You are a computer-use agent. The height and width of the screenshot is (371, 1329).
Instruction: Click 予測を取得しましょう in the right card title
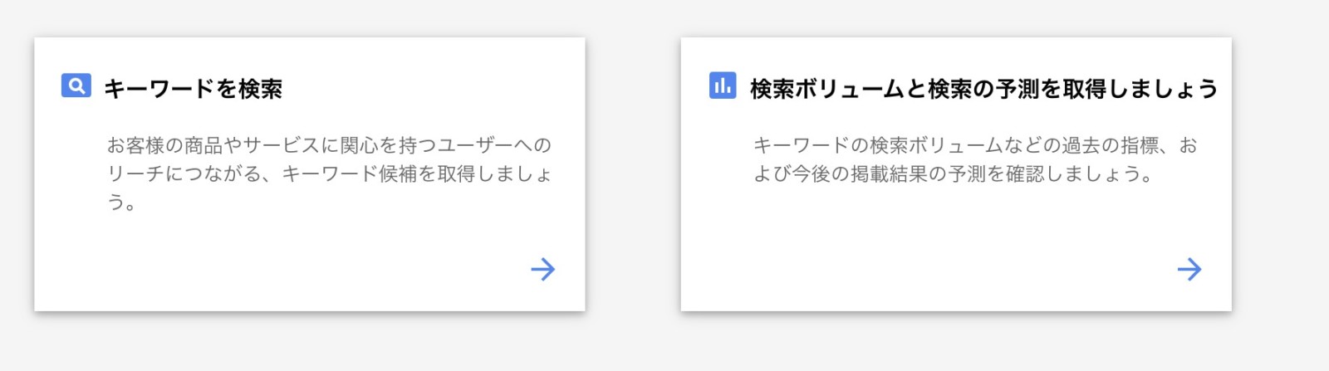(x=1106, y=89)
